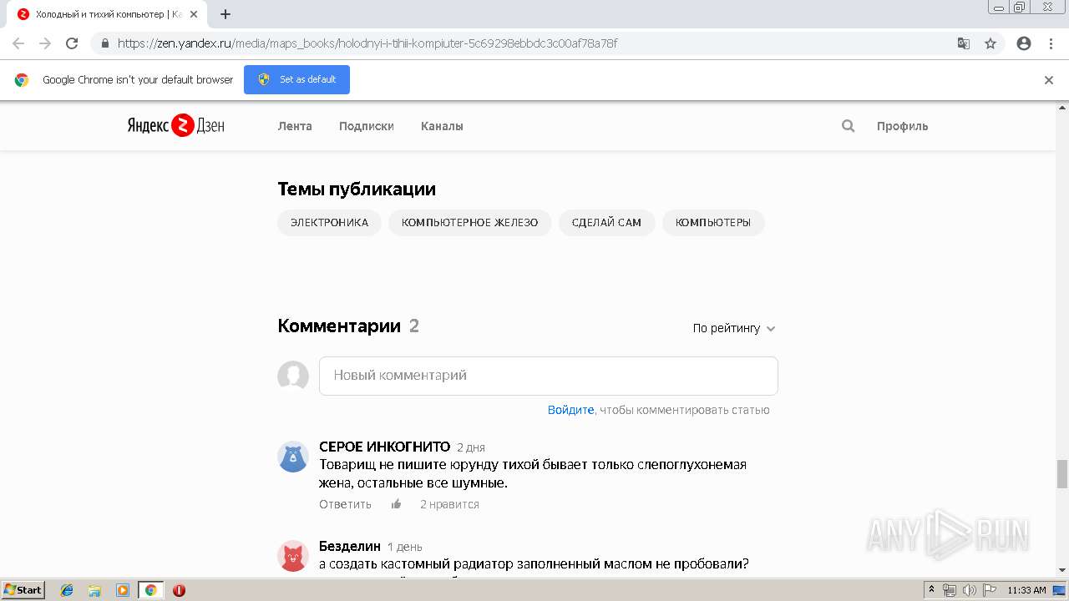Select the КОМПЬЮТЕРЫ topic tag
The image size is (1069, 601).
point(713,223)
